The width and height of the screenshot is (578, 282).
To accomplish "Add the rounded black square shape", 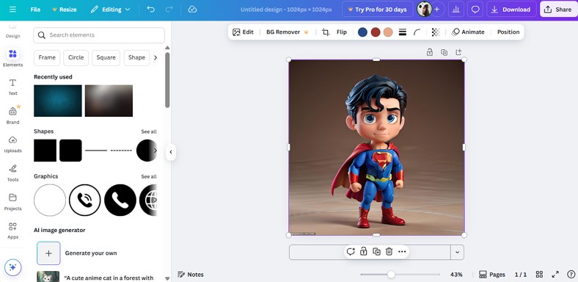I will coord(70,151).
